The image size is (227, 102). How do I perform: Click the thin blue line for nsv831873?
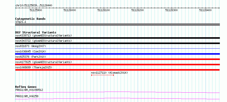coord(117,49)
